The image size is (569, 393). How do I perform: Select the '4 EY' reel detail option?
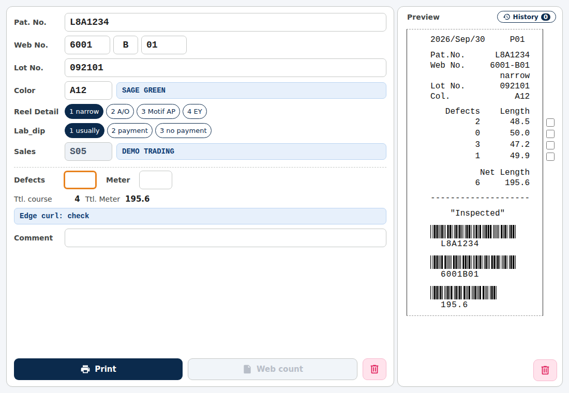[195, 111]
